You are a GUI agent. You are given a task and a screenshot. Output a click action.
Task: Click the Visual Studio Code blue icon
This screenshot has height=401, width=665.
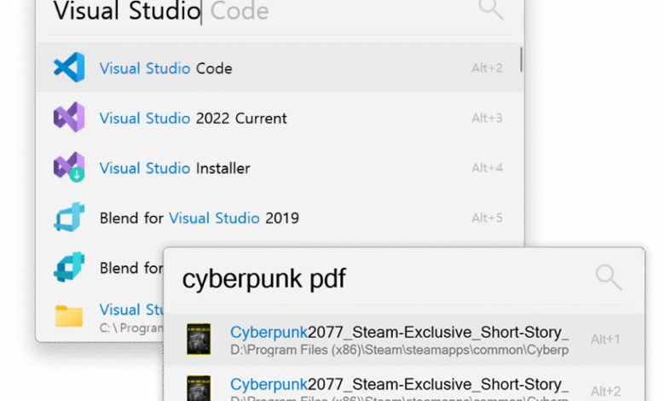(x=68, y=68)
